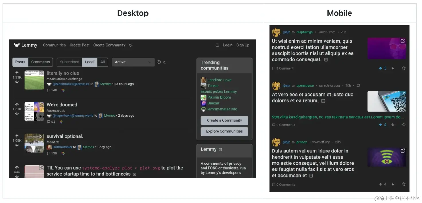Save the mobile opensource post with the star

point(404,125)
